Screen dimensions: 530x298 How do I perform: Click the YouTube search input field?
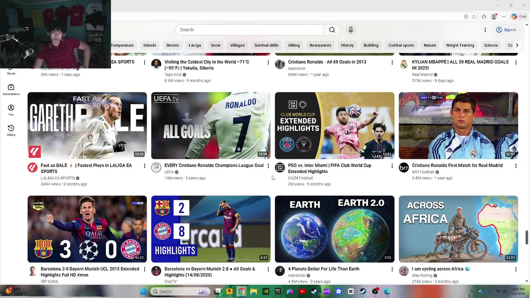pyautogui.click(x=249, y=30)
